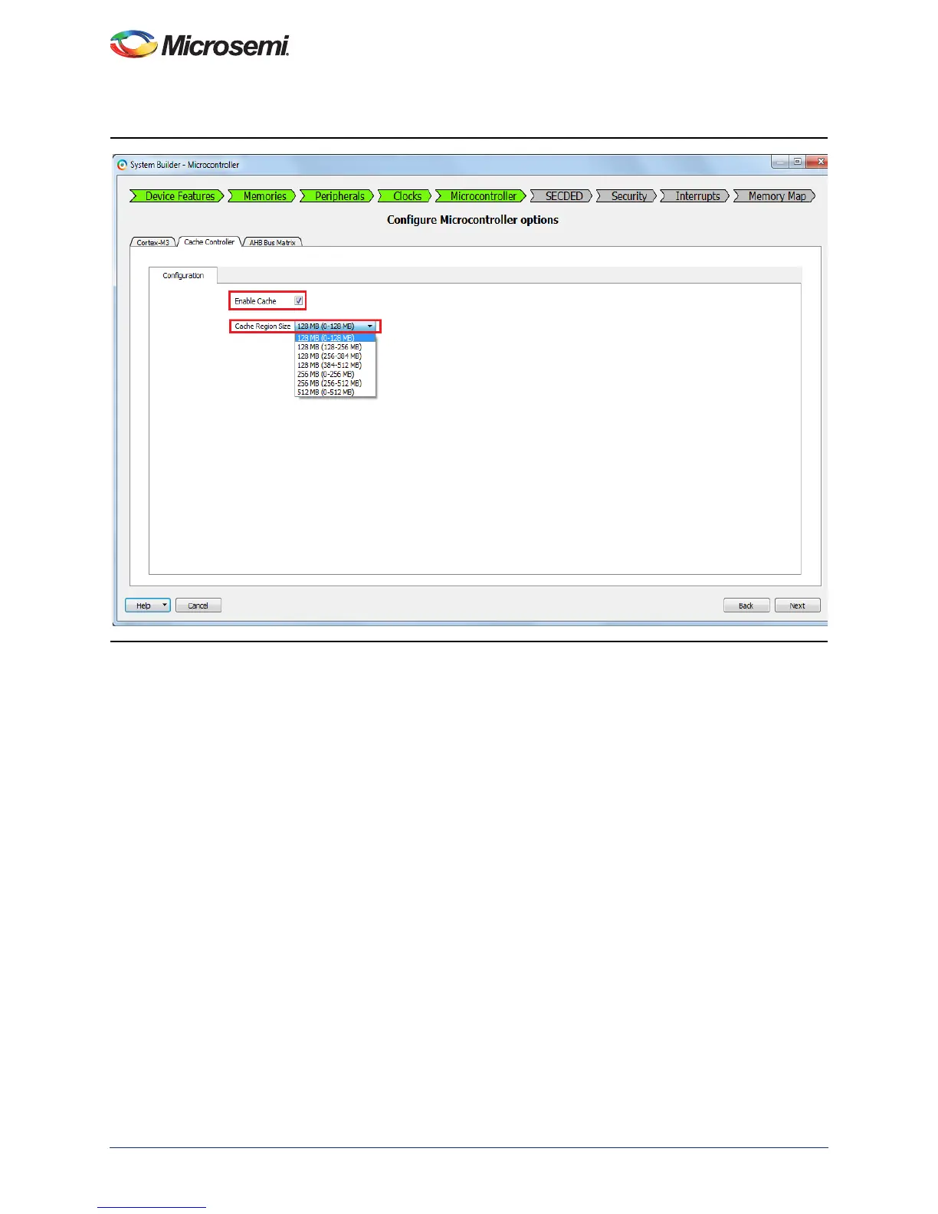Image resolution: width=938 pixels, height=1214 pixels.
Task: Choose 256 MB (256-512 MB) option
Action: pyautogui.click(x=335, y=383)
